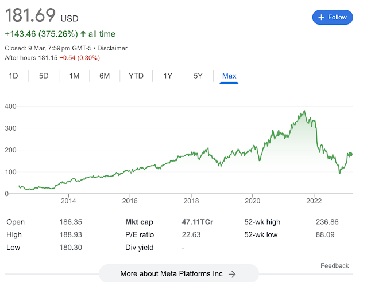The width and height of the screenshot is (367, 282).
Task: Select the 1D time range tab
Action: [13, 76]
